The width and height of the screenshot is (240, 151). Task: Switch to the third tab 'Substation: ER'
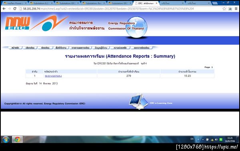(x=67, y=3)
